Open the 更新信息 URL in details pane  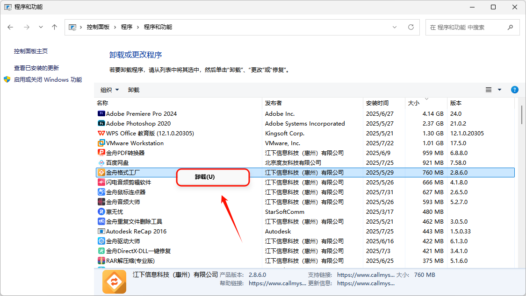click(x=366, y=283)
